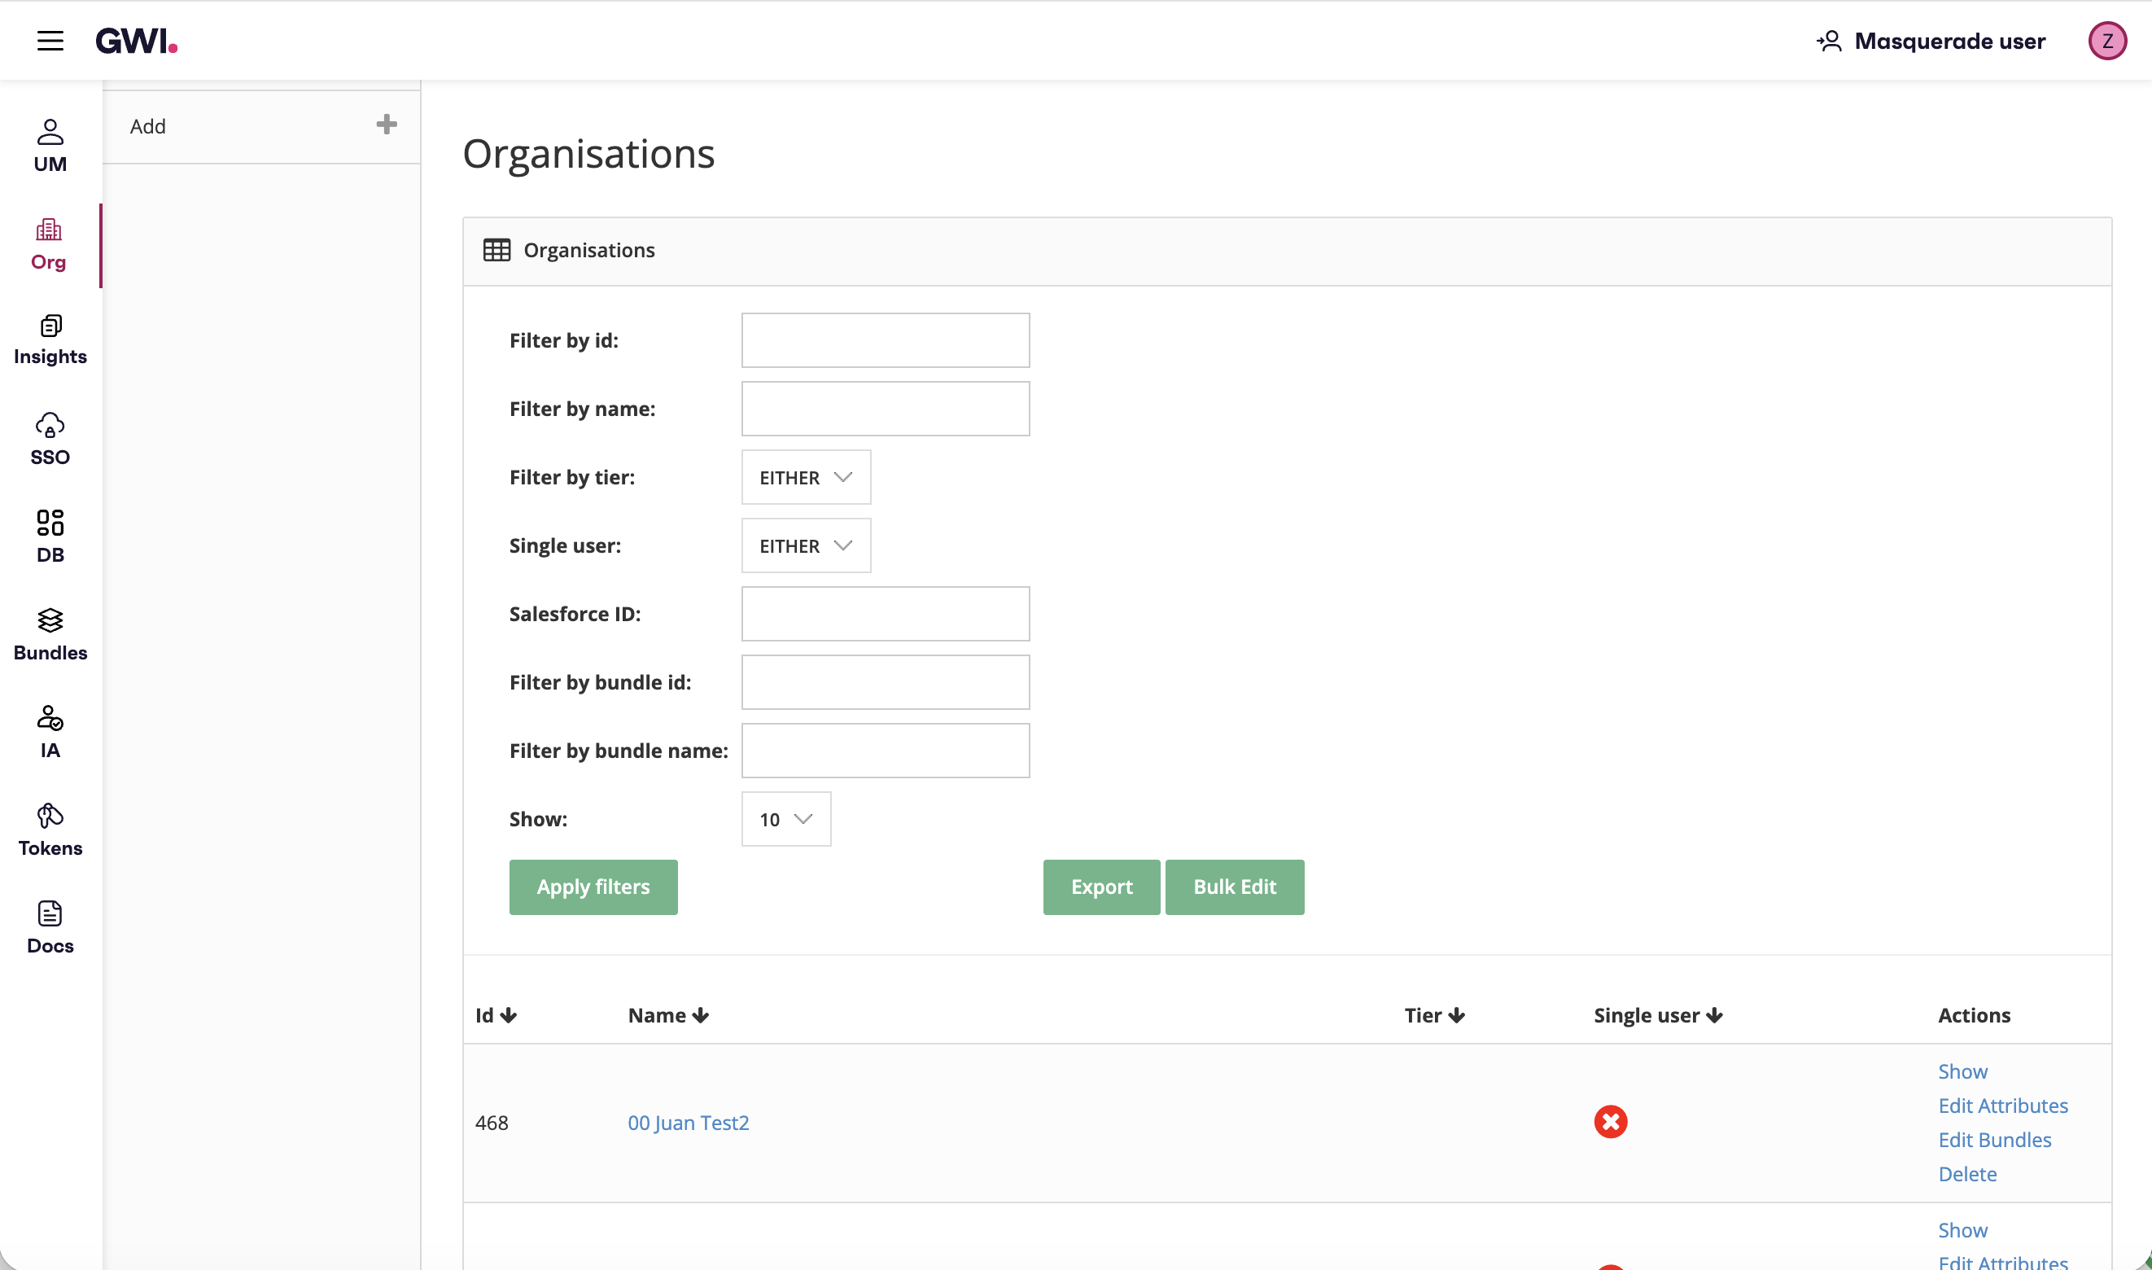This screenshot has width=2152, height=1270.
Task: Click Edit Attributes for organisation 468
Action: coord(2003,1106)
